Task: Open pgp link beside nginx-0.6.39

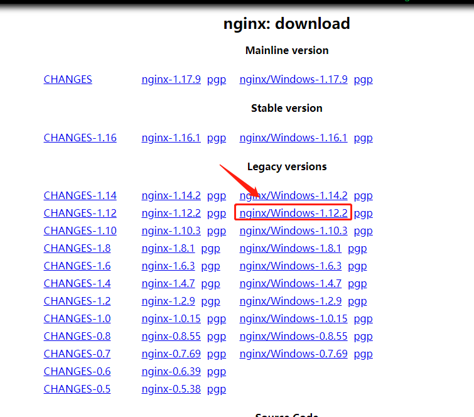Action: 217,371
